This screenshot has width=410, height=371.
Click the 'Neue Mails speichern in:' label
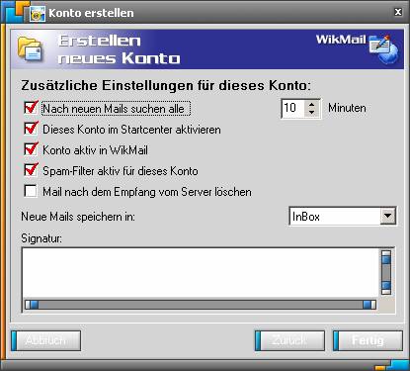tap(78, 217)
